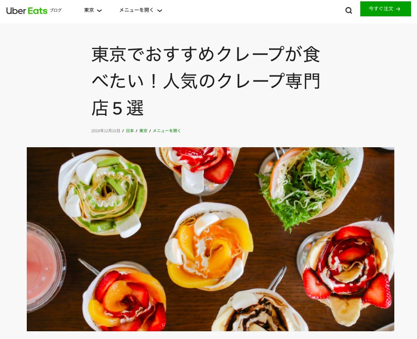417x339 pixels.
Task: Click the ブログ label beside logo
Action: (x=56, y=10)
